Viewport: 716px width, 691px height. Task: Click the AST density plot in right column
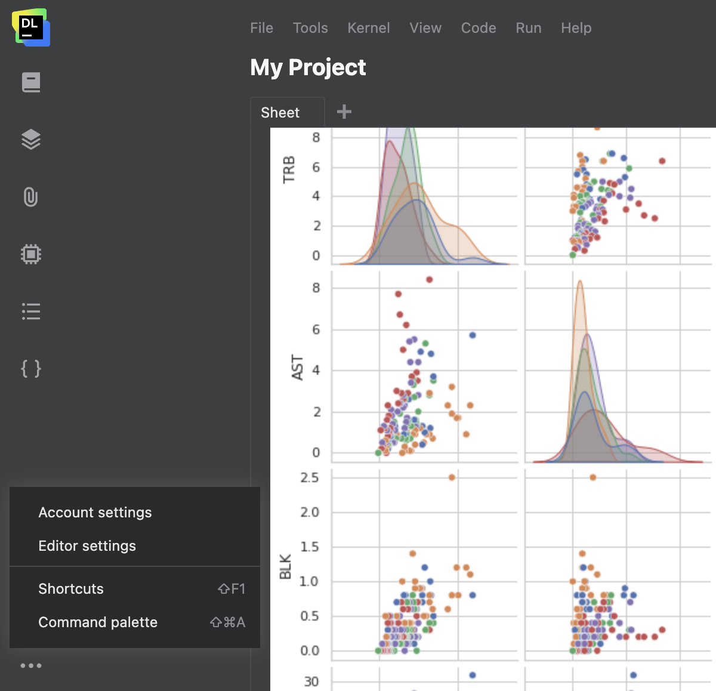(618, 367)
